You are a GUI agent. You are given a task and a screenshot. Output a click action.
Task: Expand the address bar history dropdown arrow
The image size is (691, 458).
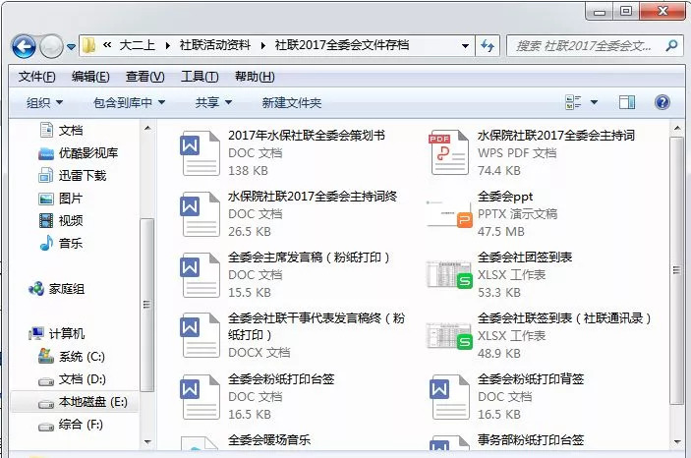465,46
